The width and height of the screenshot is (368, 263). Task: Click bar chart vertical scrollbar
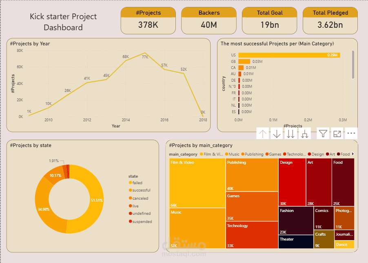point(353,65)
